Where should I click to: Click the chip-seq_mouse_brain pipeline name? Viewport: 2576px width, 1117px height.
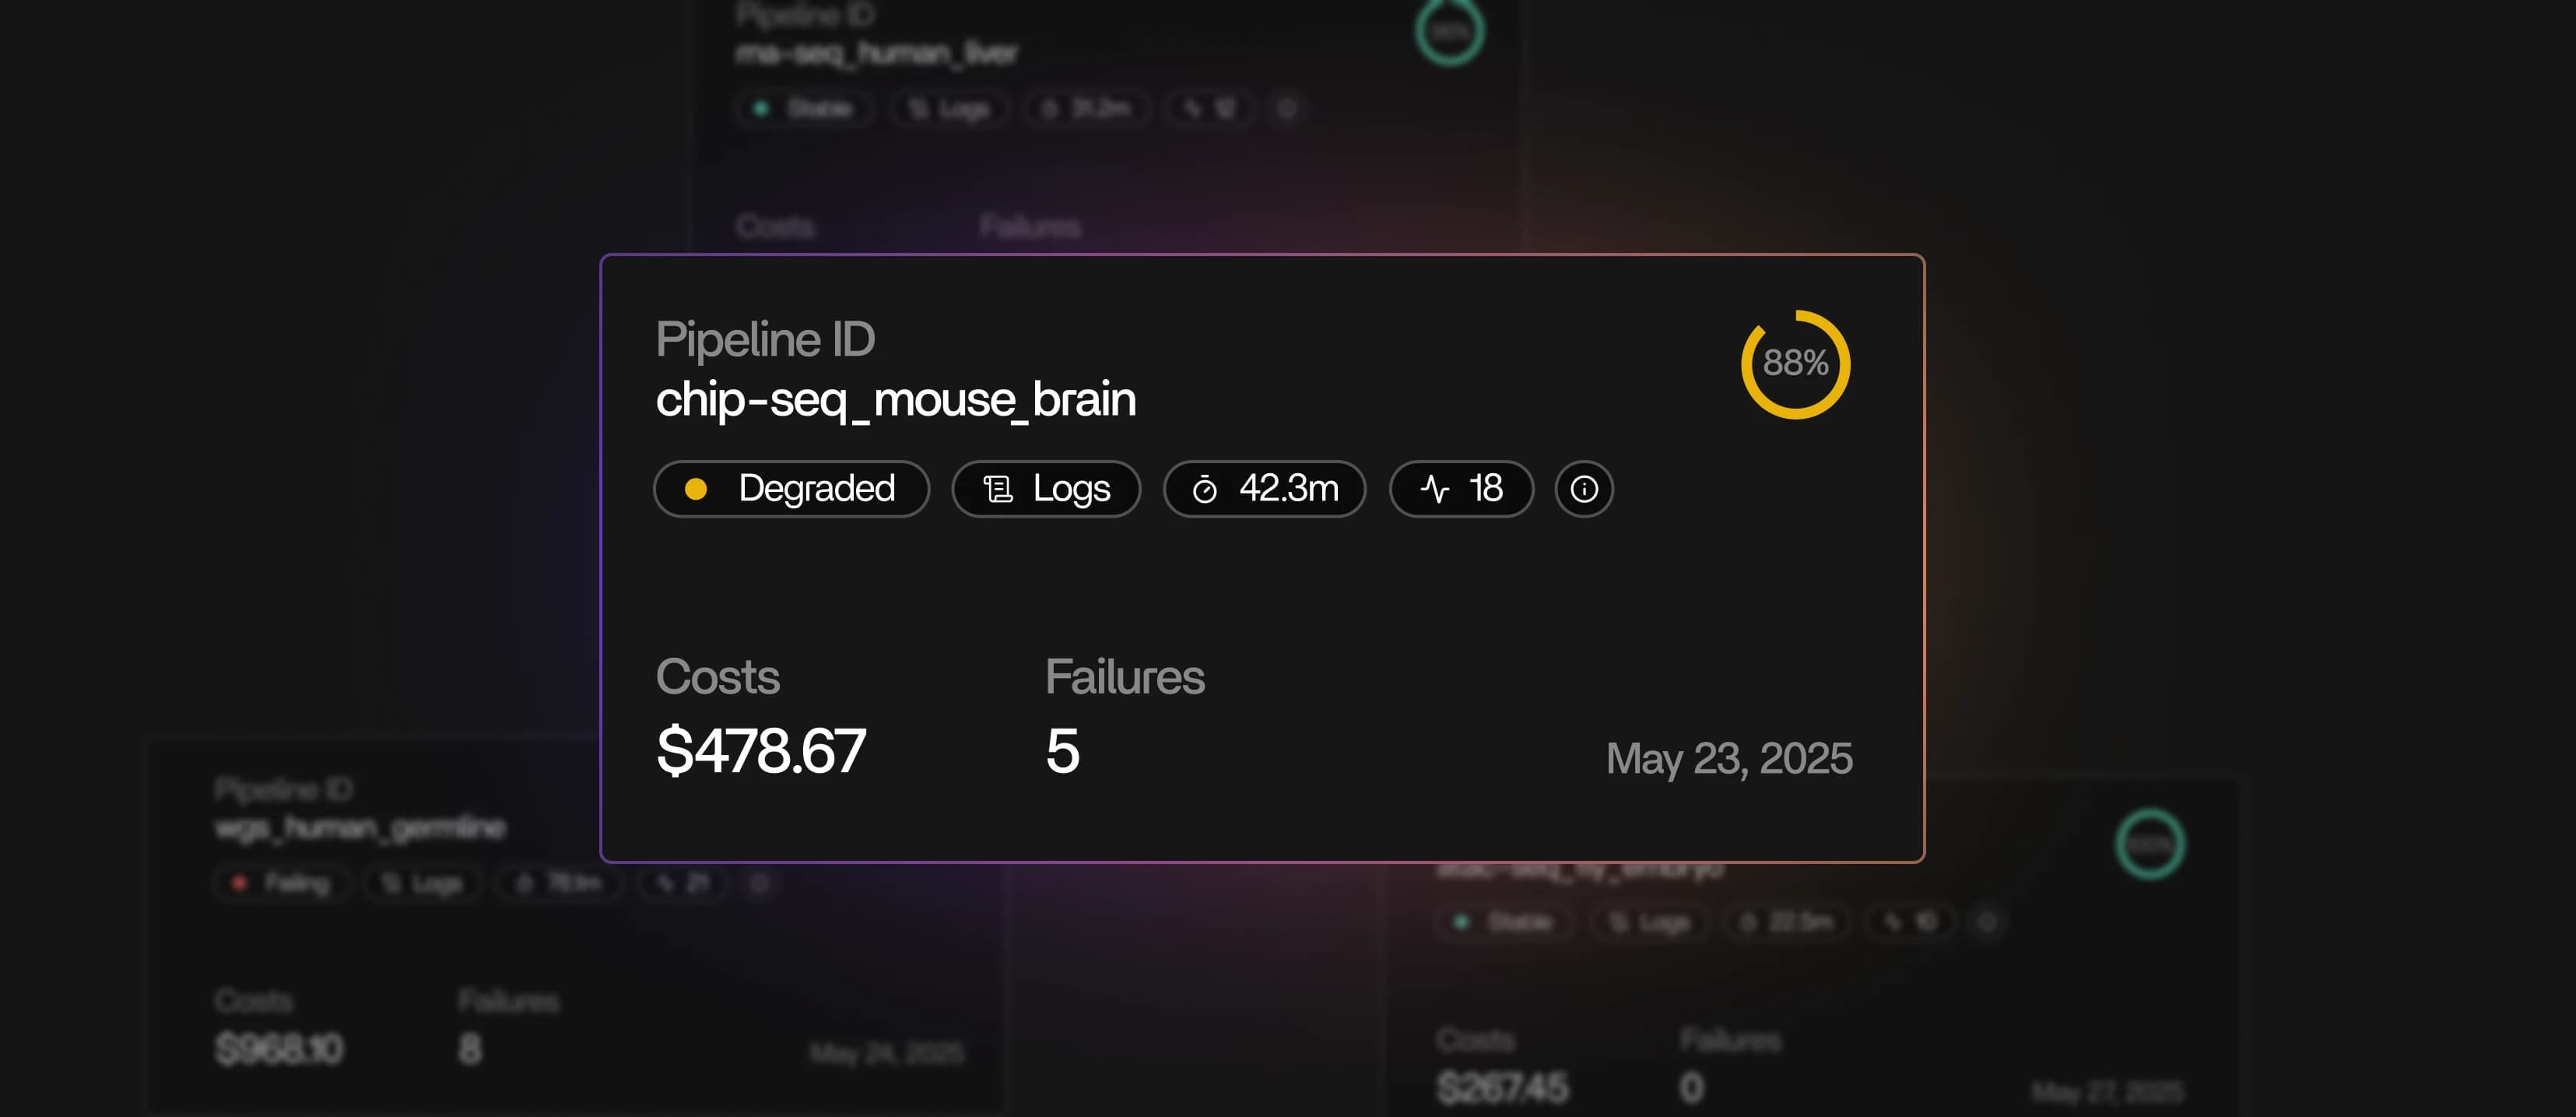[x=896, y=400]
